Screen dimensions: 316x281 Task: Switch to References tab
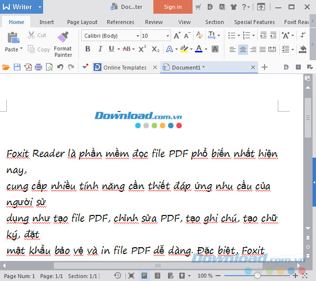click(121, 22)
